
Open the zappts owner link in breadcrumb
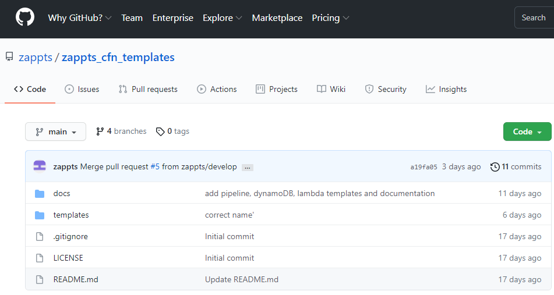click(36, 57)
